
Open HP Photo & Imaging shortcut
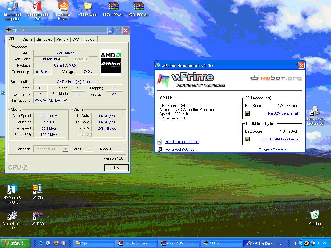tap(12, 194)
